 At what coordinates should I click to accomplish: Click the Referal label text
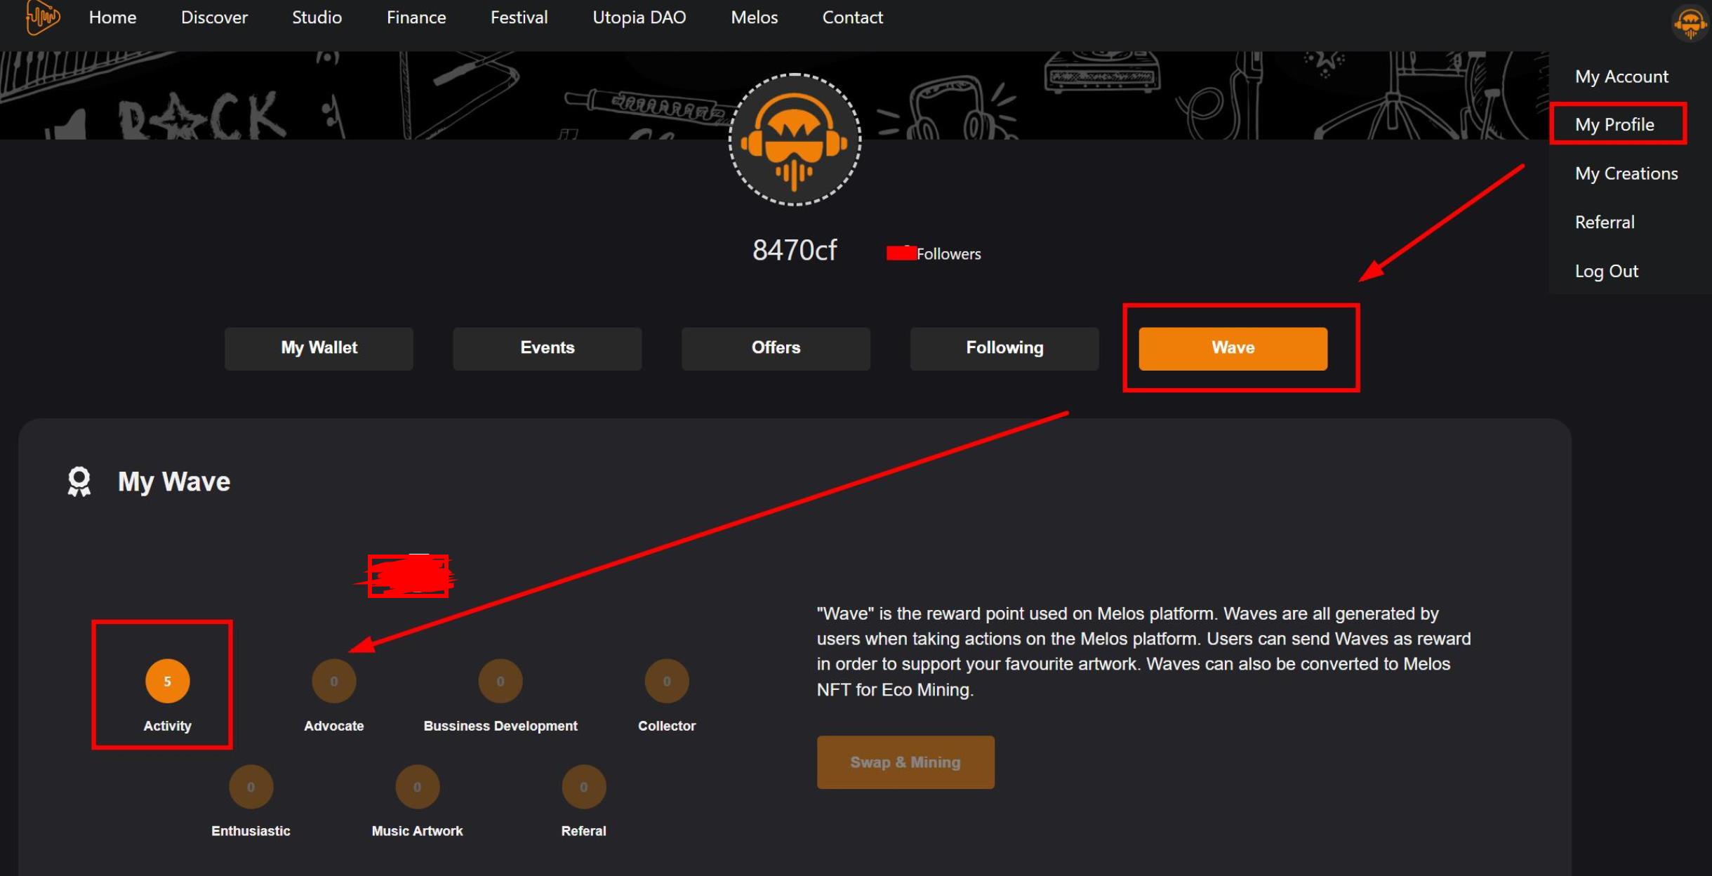tap(583, 831)
